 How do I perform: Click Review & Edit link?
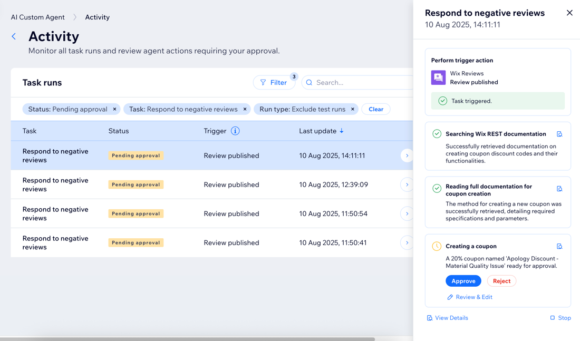pos(470,297)
